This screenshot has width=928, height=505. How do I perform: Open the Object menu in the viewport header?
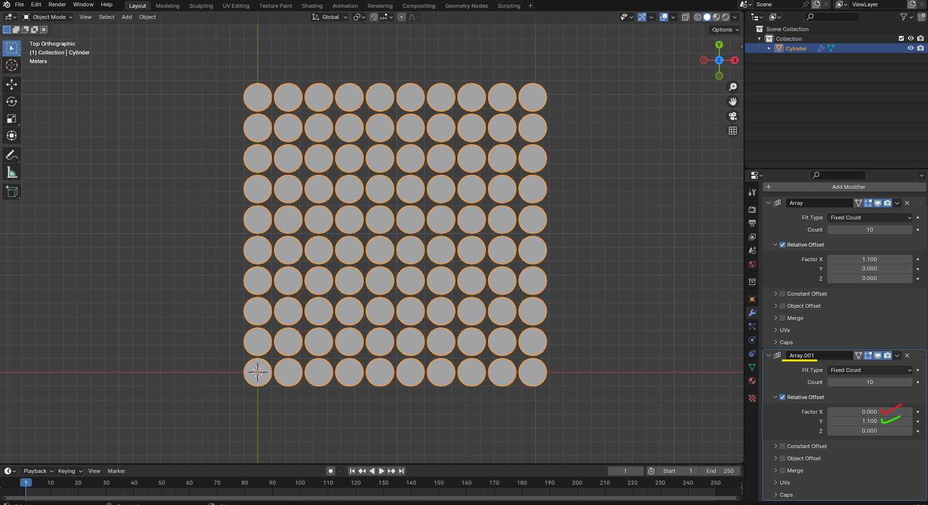[147, 17]
